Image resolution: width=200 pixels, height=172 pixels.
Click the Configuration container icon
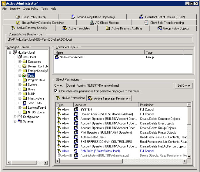coord(20,117)
